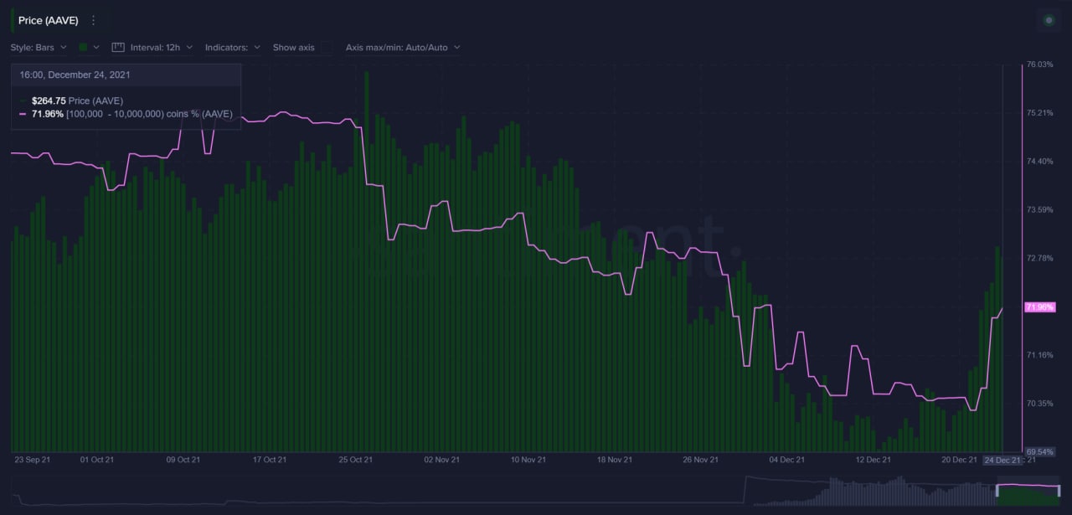Viewport: 1072px width, 515px height.
Task: Open Axis max/min: Auto/Auto dropdown
Action: (x=403, y=48)
